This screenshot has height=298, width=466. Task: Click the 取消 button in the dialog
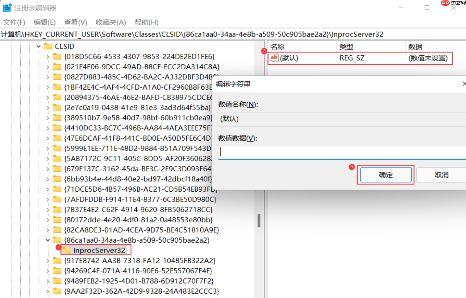click(x=442, y=175)
